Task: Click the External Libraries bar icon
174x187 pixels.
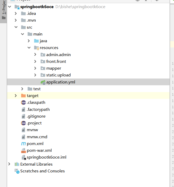Action: (x=17, y=164)
